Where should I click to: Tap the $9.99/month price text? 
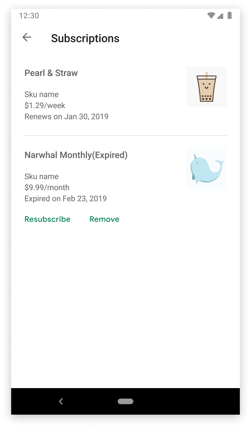(x=47, y=188)
